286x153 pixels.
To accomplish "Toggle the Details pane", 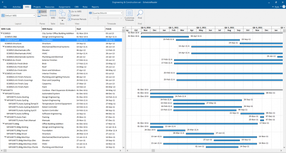I will coord(42,16).
